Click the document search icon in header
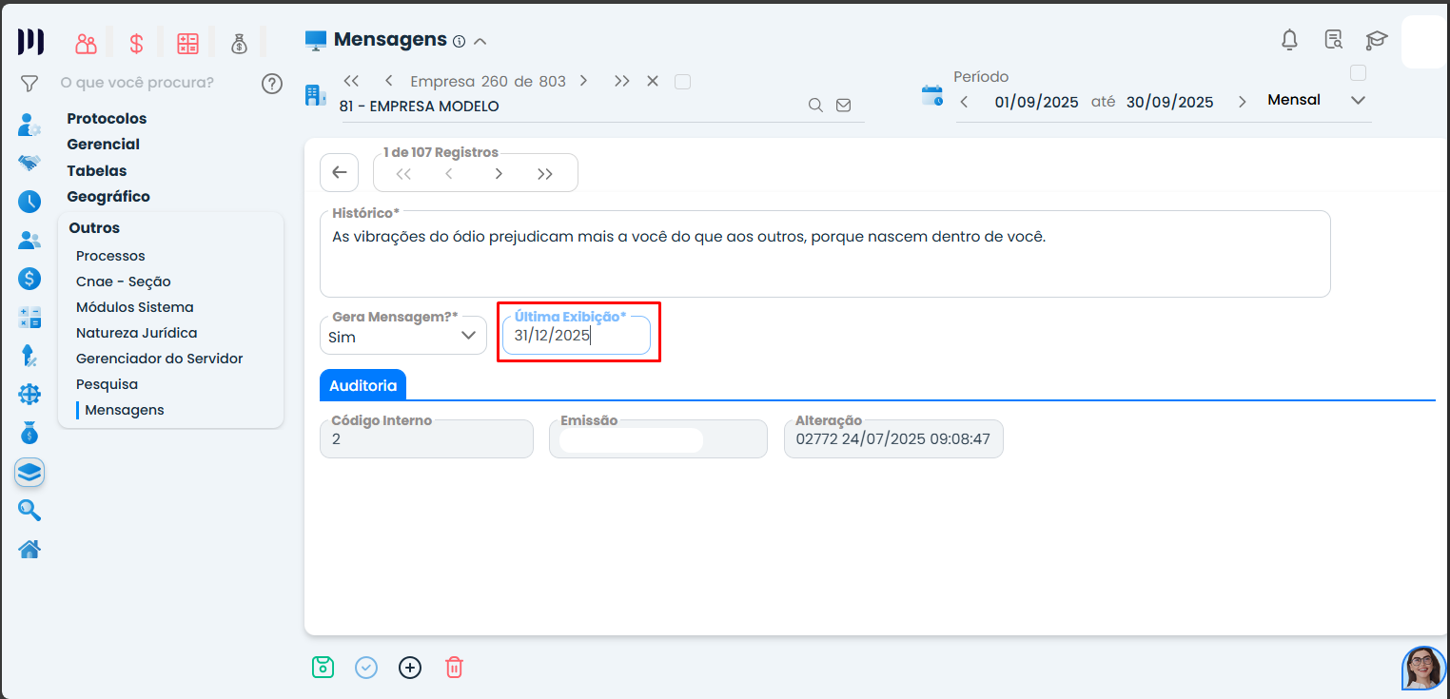Image resolution: width=1450 pixels, height=699 pixels. click(x=1334, y=40)
